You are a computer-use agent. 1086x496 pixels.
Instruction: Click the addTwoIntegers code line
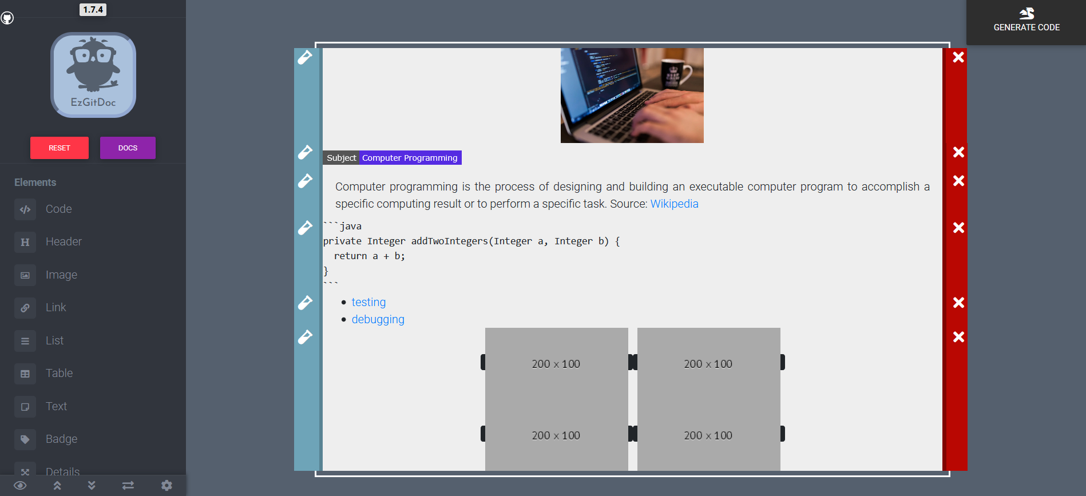tap(471, 241)
